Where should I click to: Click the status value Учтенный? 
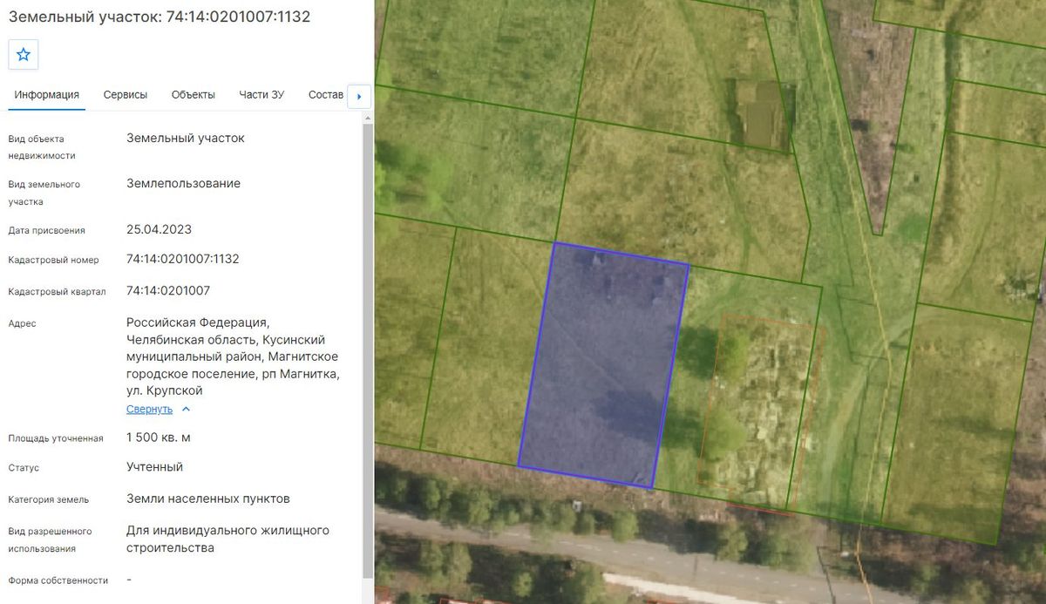tap(155, 467)
